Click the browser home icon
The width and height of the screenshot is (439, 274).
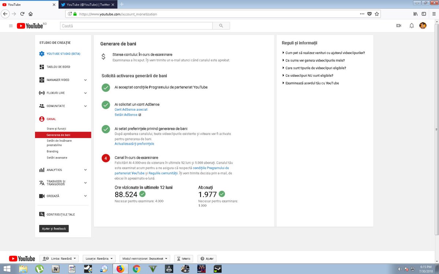(x=31, y=14)
